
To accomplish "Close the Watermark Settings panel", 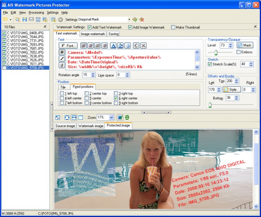I will coord(255,26).
